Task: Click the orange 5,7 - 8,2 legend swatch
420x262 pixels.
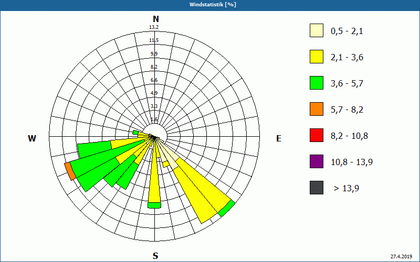Action: point(317,109)
